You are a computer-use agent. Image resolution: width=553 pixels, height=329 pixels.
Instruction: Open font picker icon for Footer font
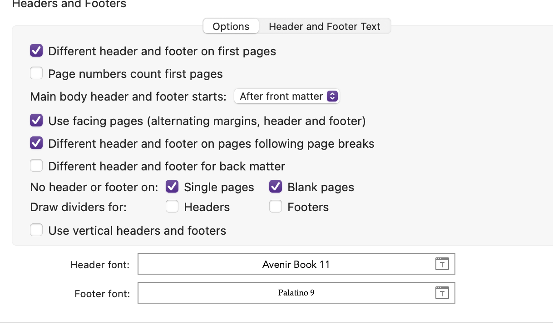pos(442,293)
